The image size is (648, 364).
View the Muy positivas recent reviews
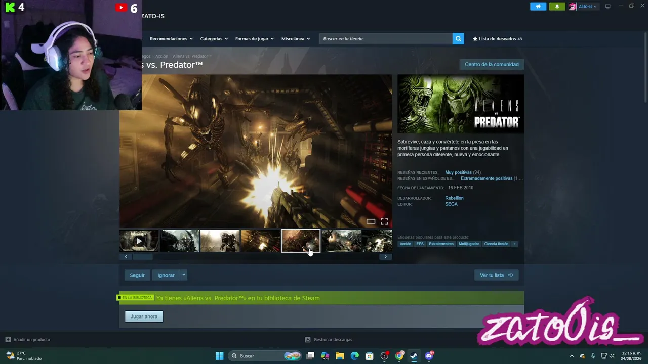coord(458,172)
